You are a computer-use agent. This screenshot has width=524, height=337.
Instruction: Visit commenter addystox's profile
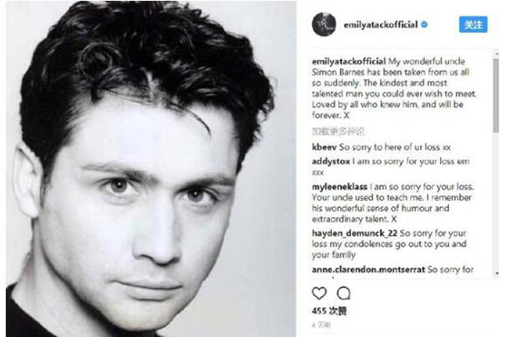tap(331, 162)
